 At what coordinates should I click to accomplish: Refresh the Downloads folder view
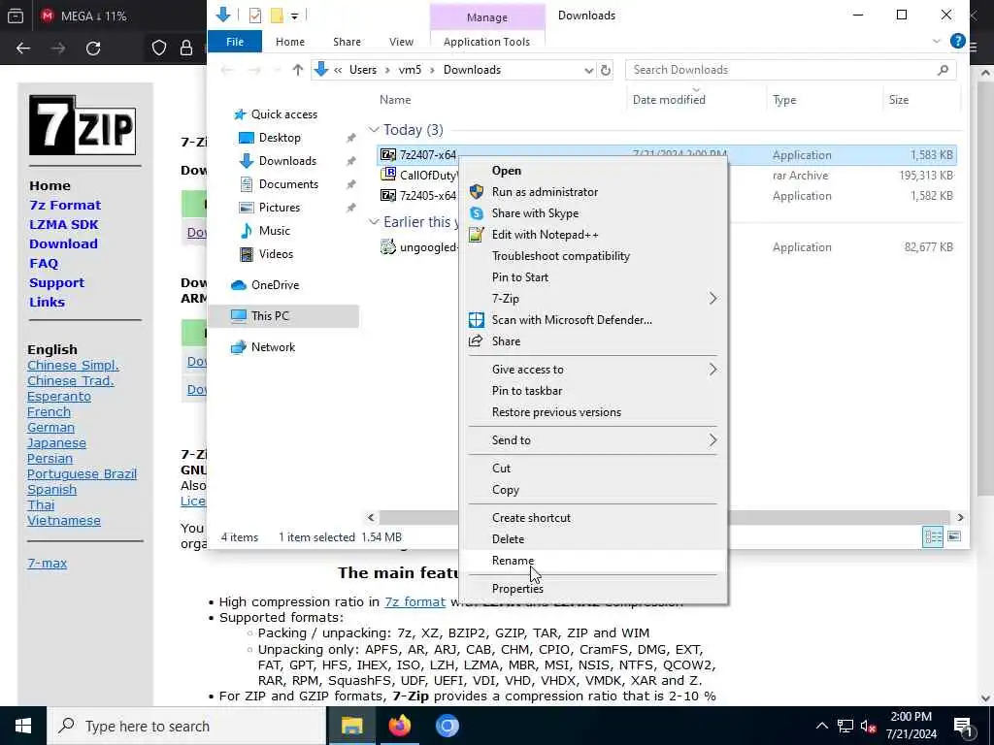coord(606,70)
